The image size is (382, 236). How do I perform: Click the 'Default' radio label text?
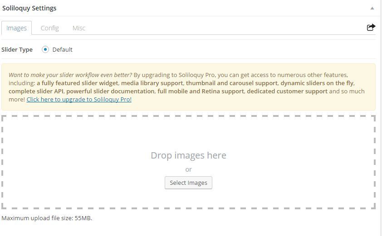[x=62, y=50]
